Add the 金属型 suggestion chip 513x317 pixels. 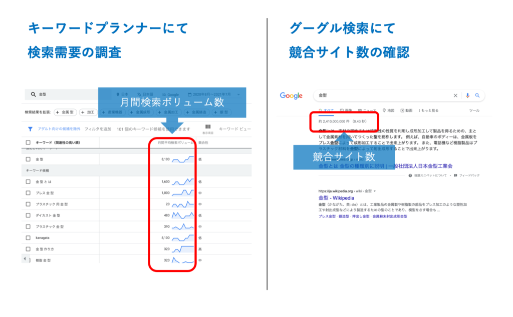[65, 112]
